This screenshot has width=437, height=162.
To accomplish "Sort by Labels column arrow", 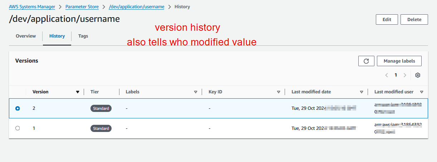I will [196, 92].
